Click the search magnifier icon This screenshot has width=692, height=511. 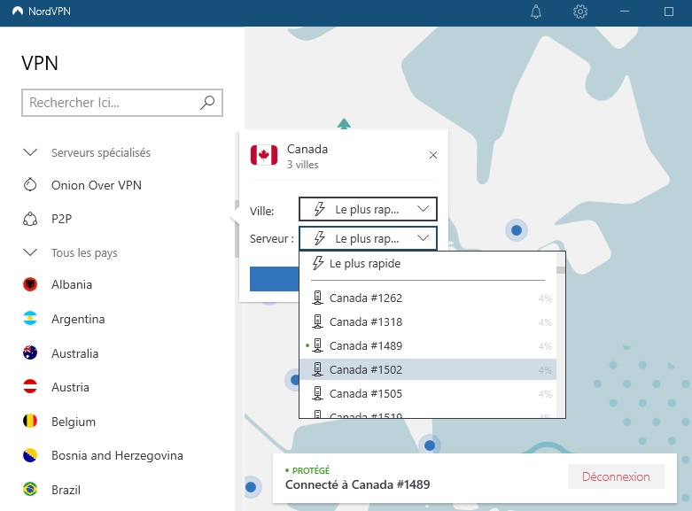pyautogui.click(x=207, y=103)
